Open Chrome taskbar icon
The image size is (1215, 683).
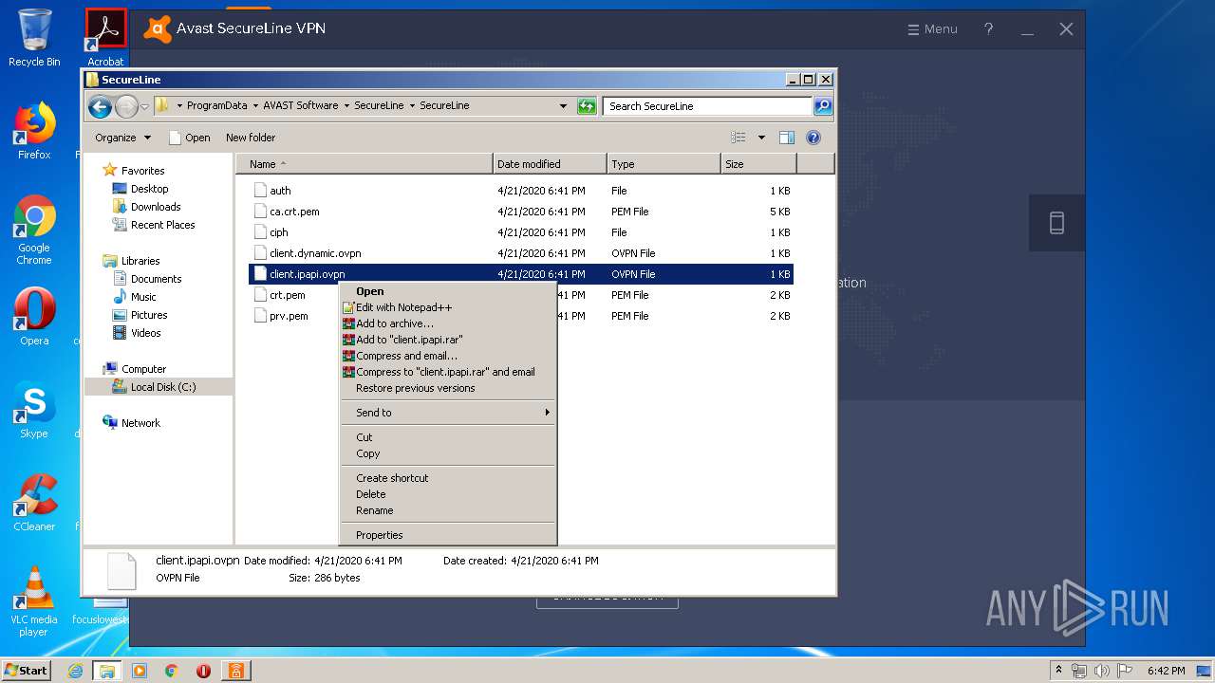171,671
